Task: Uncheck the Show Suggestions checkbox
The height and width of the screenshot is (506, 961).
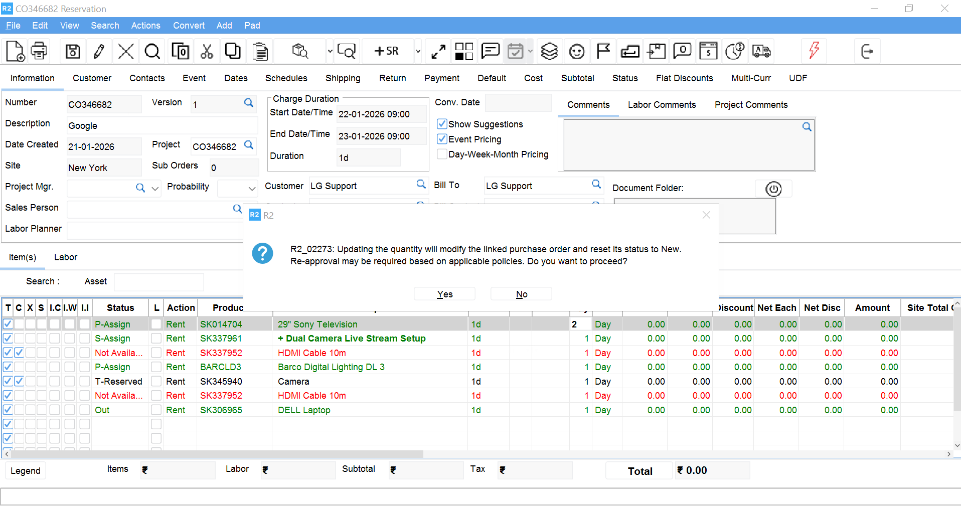Action: (x=442, y=124)
